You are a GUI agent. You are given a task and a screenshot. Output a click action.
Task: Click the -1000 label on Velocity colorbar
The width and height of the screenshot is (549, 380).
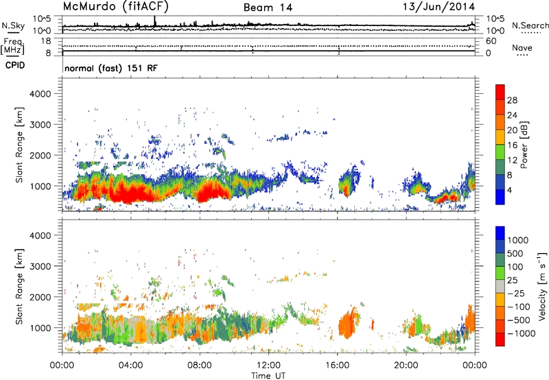tap(522, 333)
